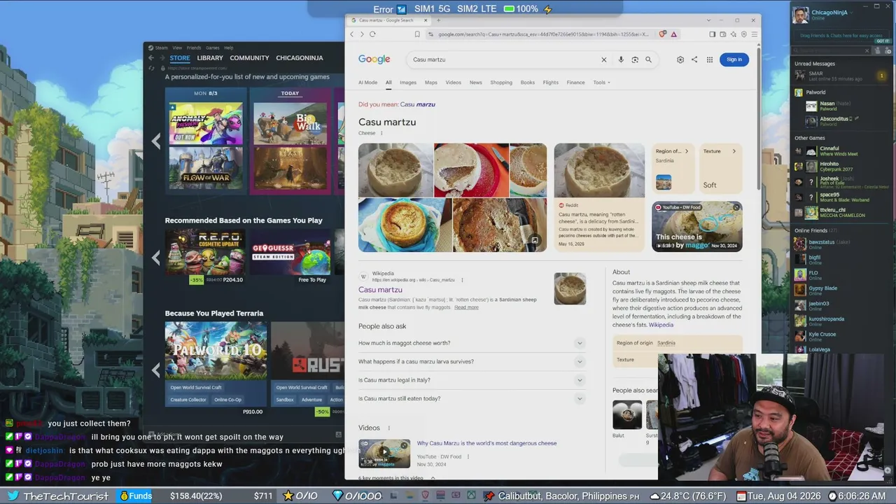Open the Brave Rewards triangle icon
Viewport: 896px width, 504px height.
click(x=673, y=34)
